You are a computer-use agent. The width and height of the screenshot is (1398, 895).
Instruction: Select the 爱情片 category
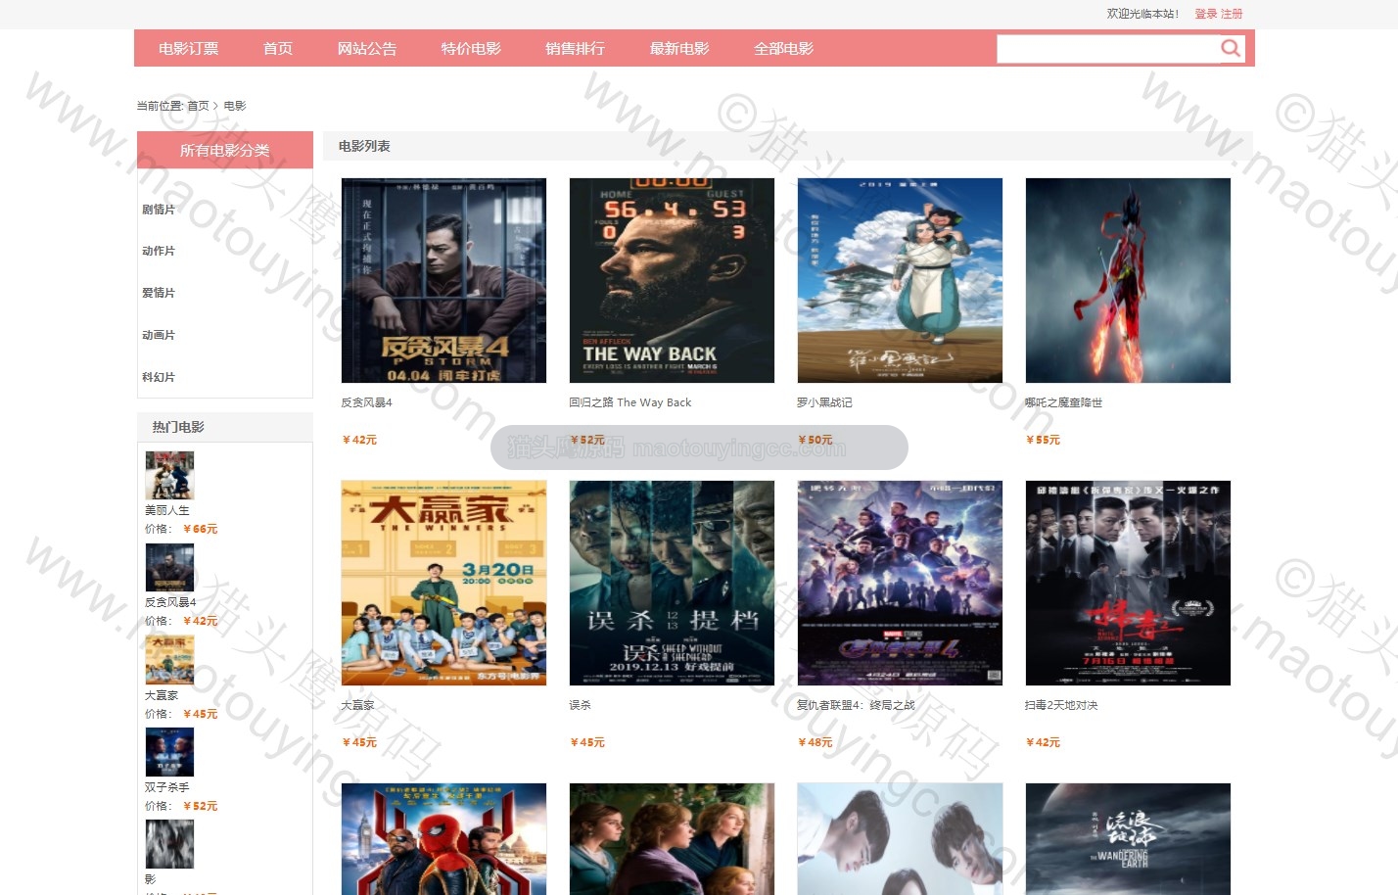click(x=159, y=293)
